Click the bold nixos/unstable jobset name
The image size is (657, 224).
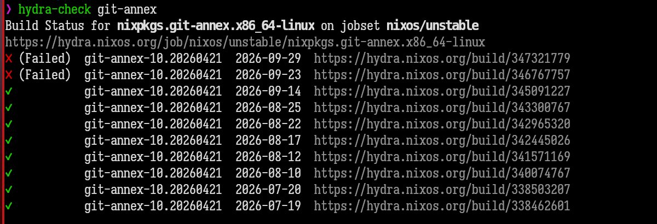point(433,26)
